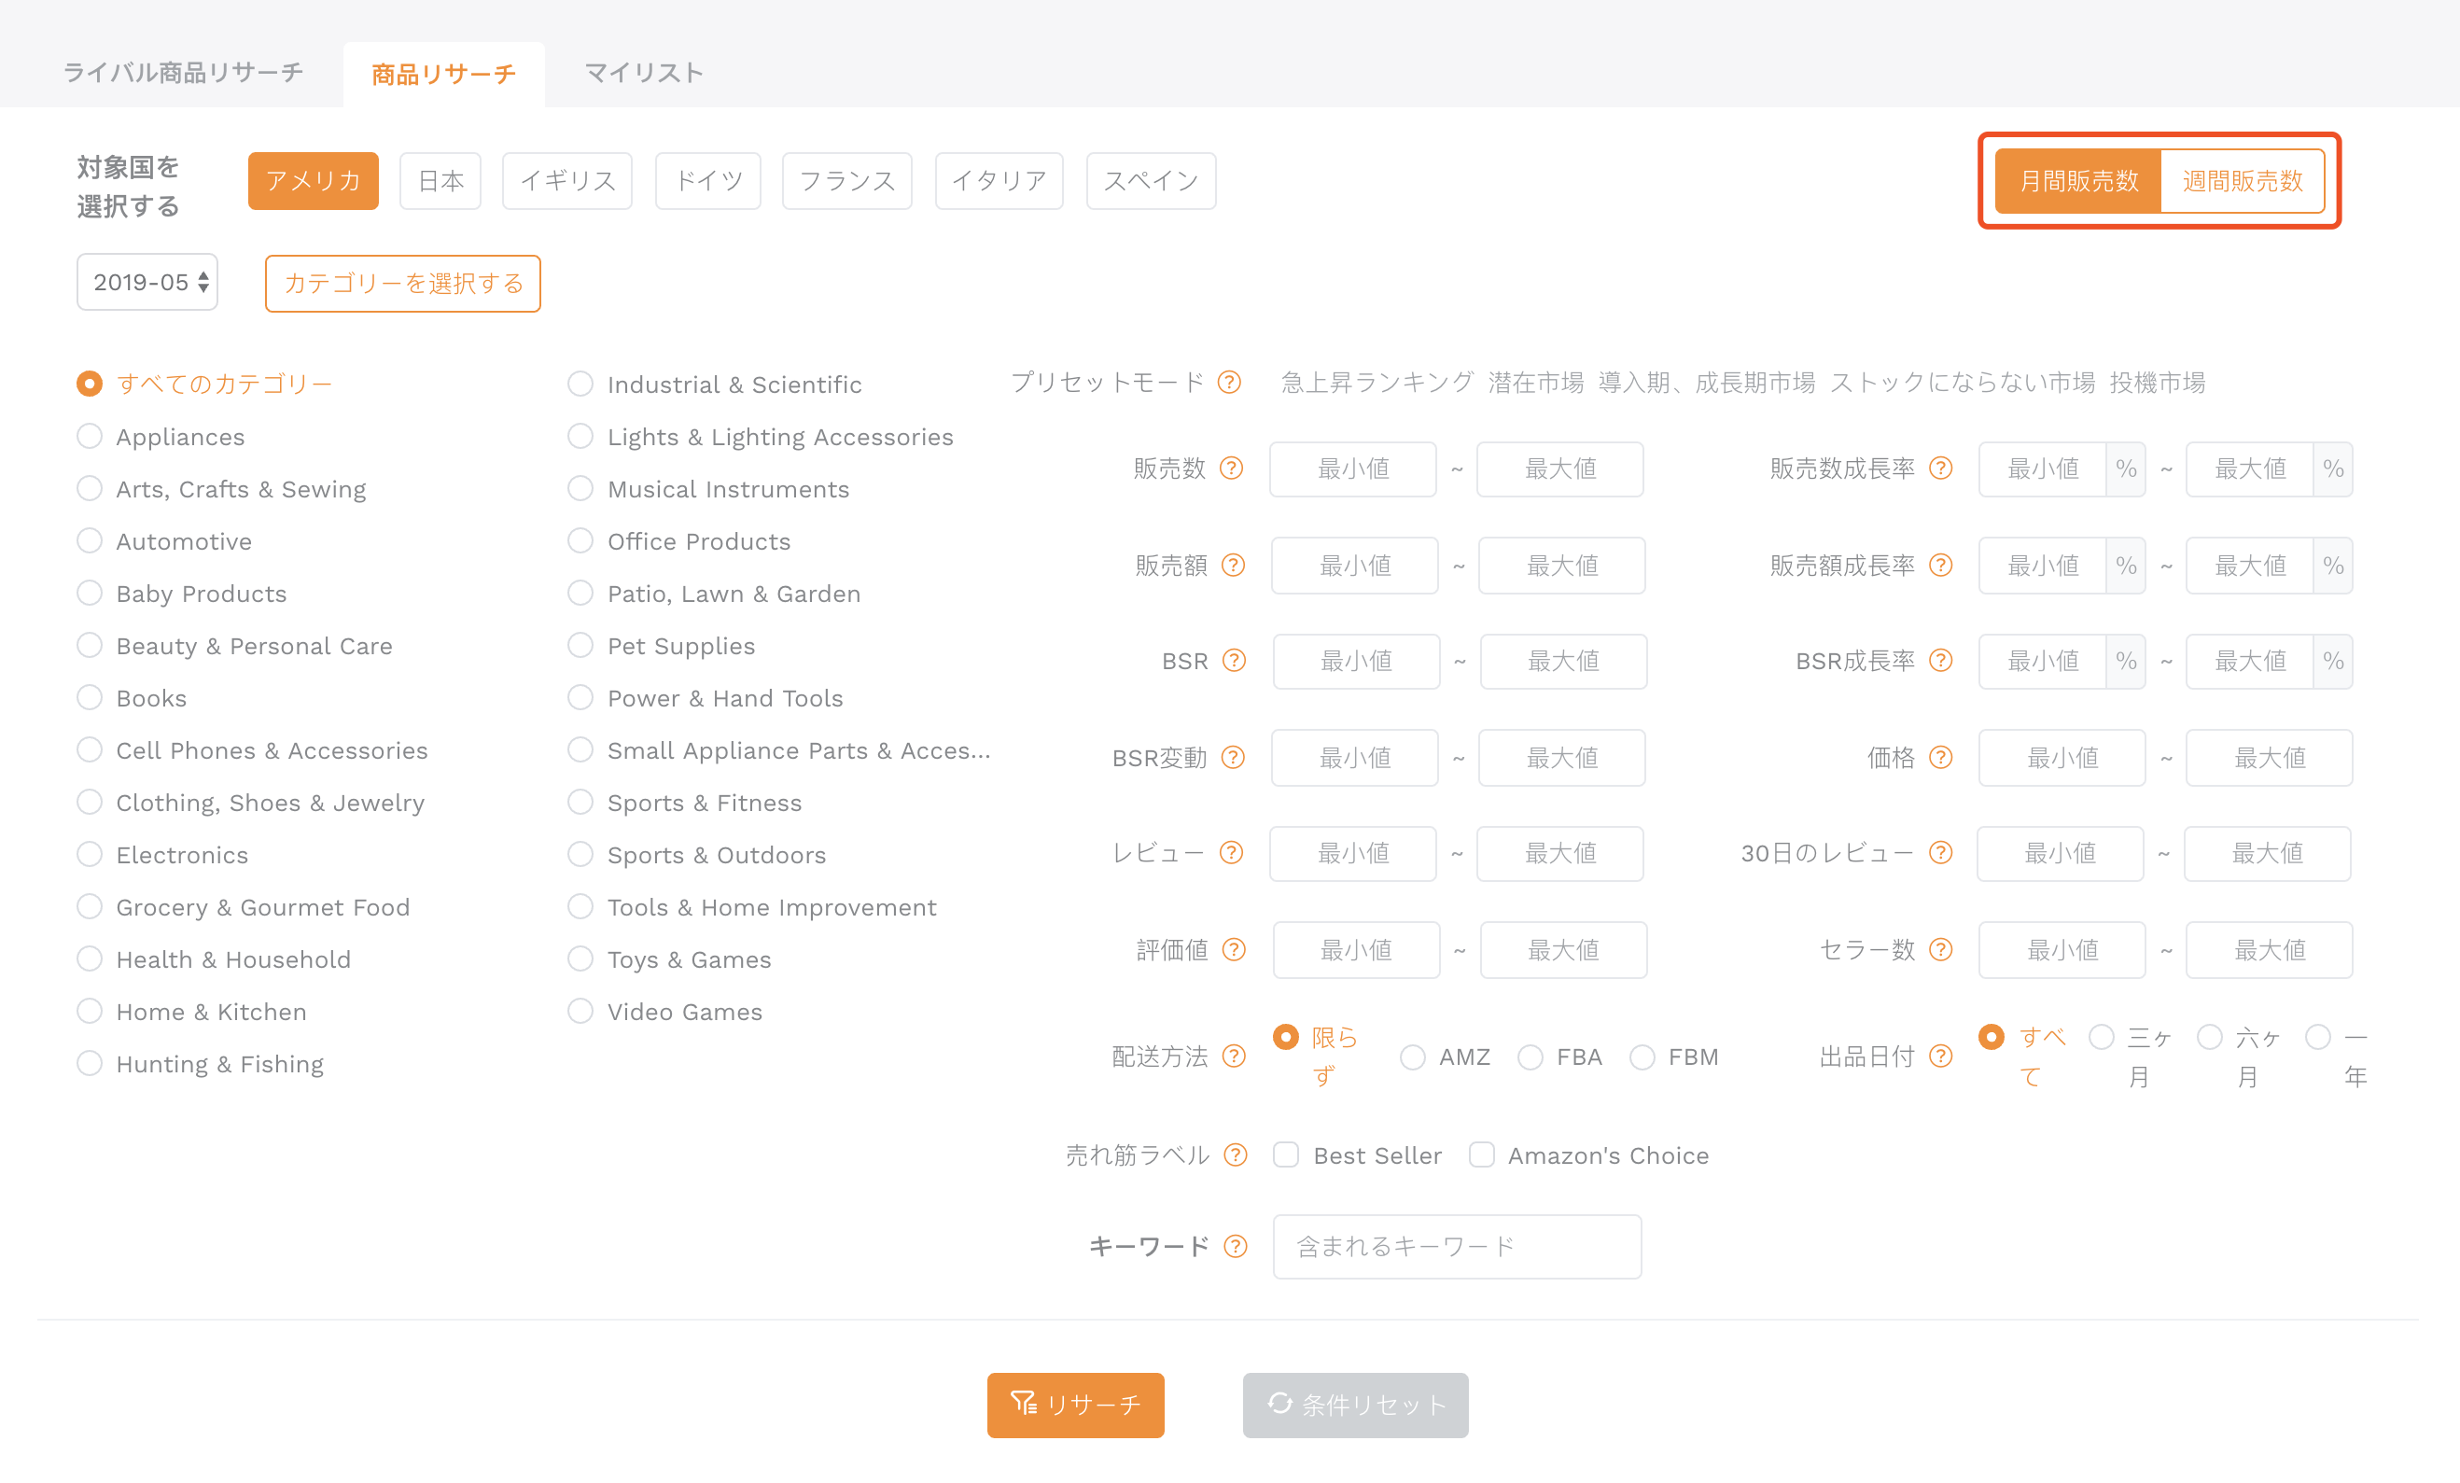Click the 価格 maximum value field
This screenshot has width=2460, height=1483.
click(2270, 758)
